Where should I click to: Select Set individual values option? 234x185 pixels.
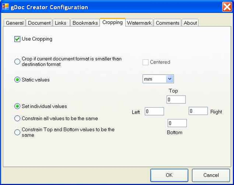(17, 106)
